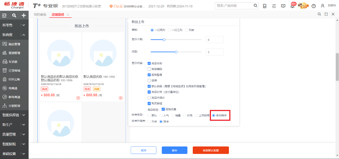Open the help question mark icon
Image resolution: width=339 pixels, height=159 pixels.
[x=314, y=6]
